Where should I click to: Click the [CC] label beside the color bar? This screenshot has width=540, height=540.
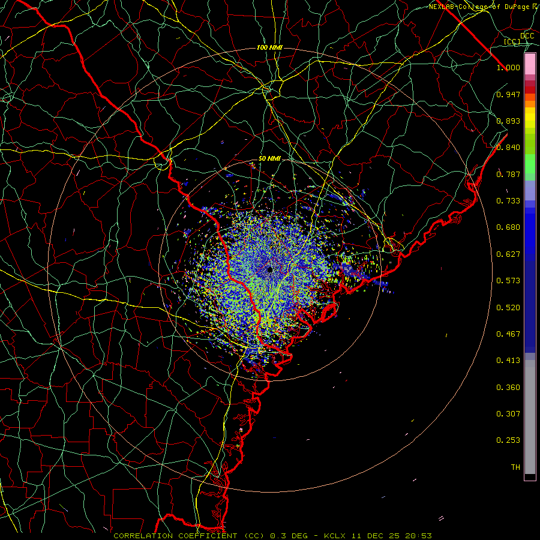(x=512, y=41)
